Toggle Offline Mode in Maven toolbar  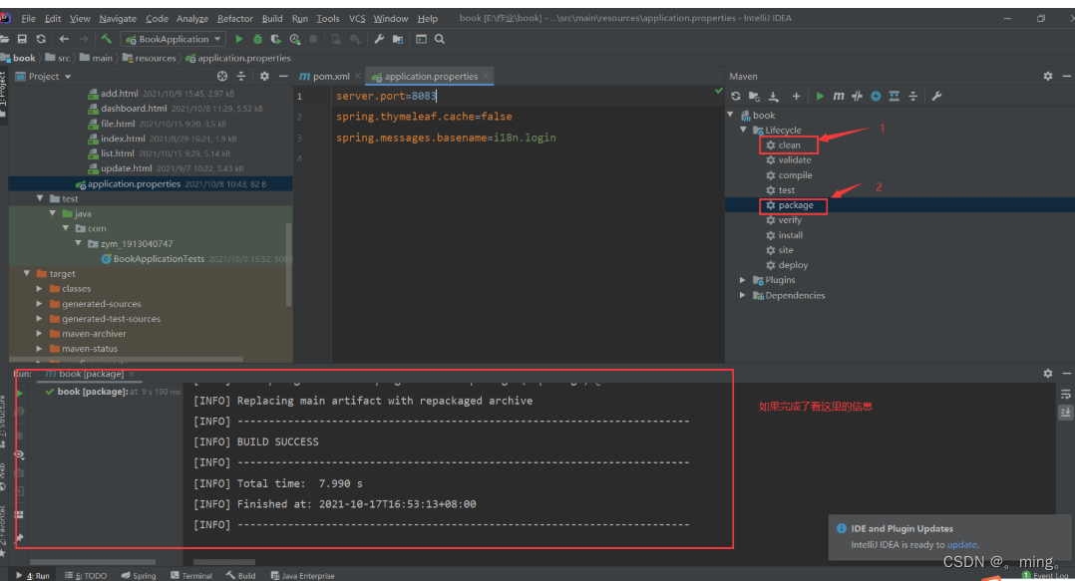coord(857,96)
